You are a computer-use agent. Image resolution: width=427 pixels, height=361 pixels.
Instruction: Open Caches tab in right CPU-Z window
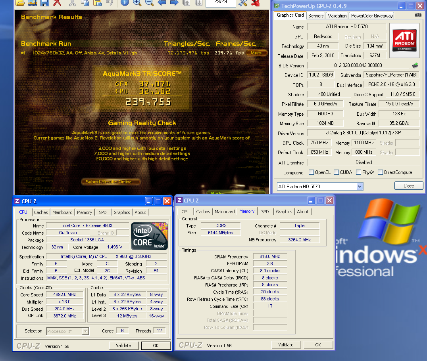[x=203, y=212]
